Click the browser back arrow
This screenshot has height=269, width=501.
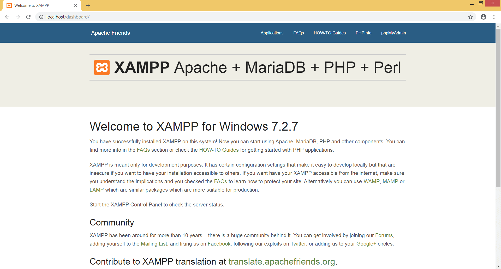[7, 17]
